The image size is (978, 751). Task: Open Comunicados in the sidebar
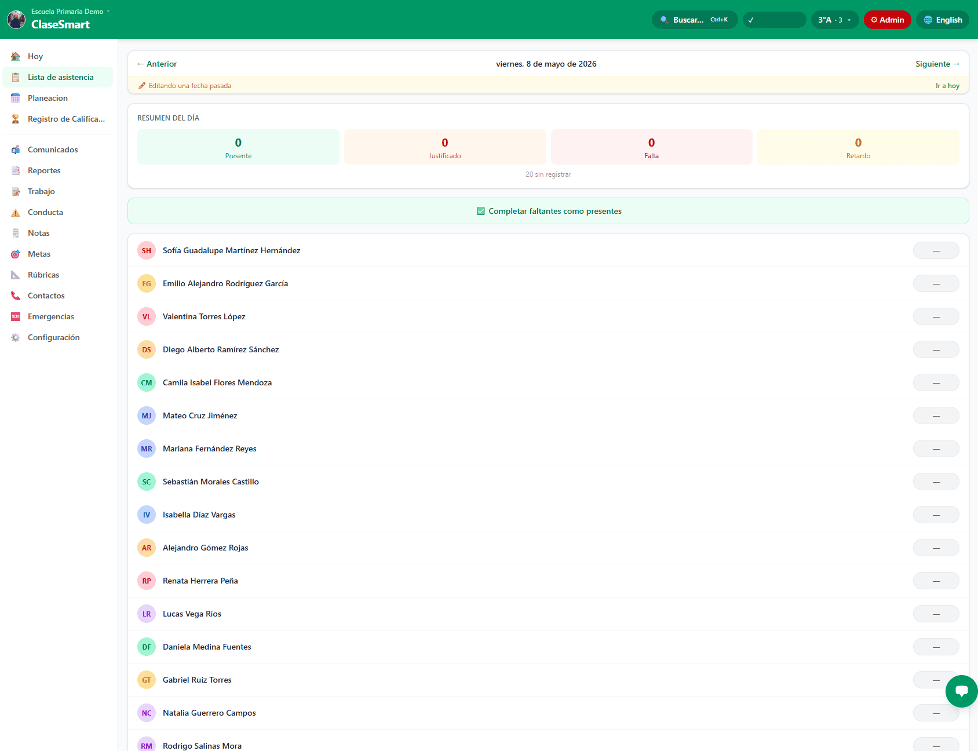pyautogui.click(x=58, y=150)
